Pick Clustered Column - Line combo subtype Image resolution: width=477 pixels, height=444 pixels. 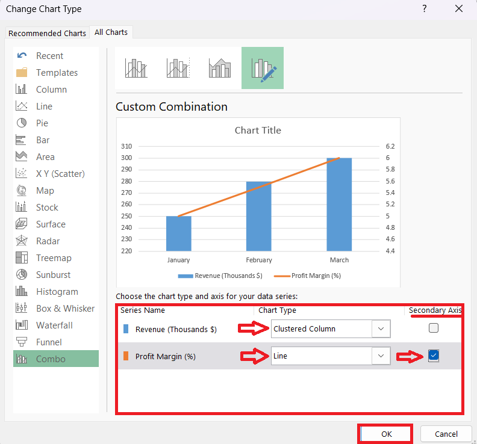(136, 68)
